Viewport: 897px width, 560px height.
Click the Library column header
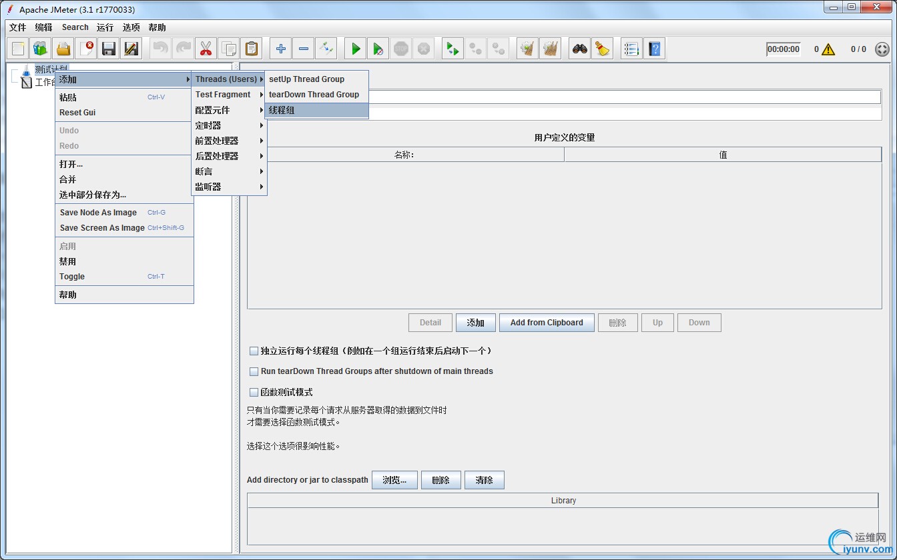point(563,501)
